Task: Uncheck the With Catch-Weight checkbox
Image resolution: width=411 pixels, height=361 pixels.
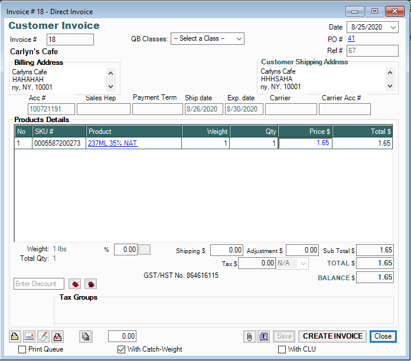Action: (x=122, y=349)
